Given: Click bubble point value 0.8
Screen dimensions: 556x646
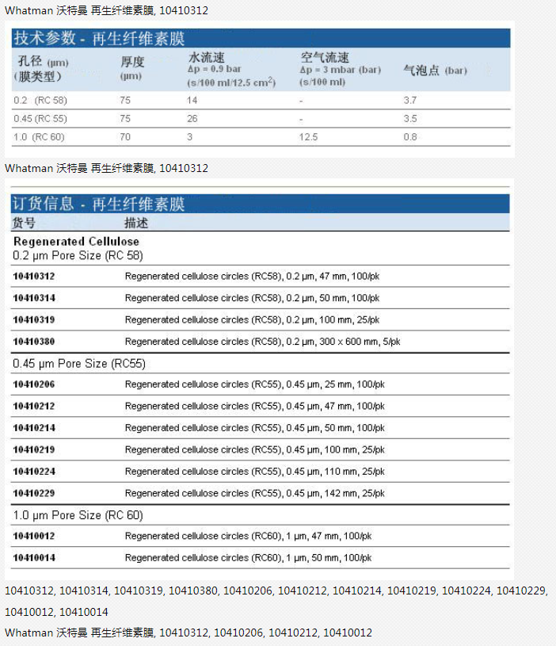Looking at the screenshot, I should coord(410,137).
